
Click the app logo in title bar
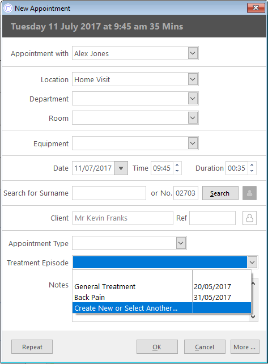[x=8, y=8]
